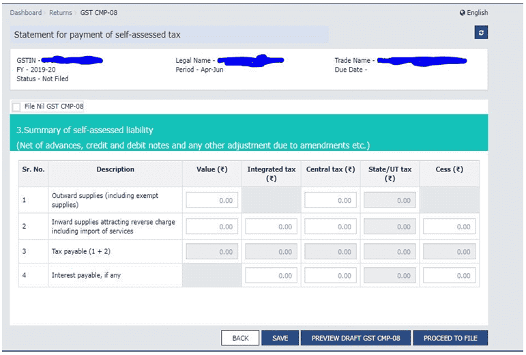The width and height of the screenshot is (526, 355).
Task: Click Inward supplies Integrated tax field
Action: click(x=271, y=227)
